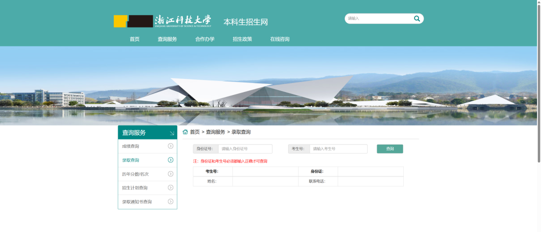Screen dimensions: 541x232
Task: Click the arrow icon beside 录取通知书查询
Action: coord(170,201)
